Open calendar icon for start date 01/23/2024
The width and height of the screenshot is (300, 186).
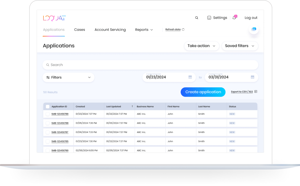(190, 77)
